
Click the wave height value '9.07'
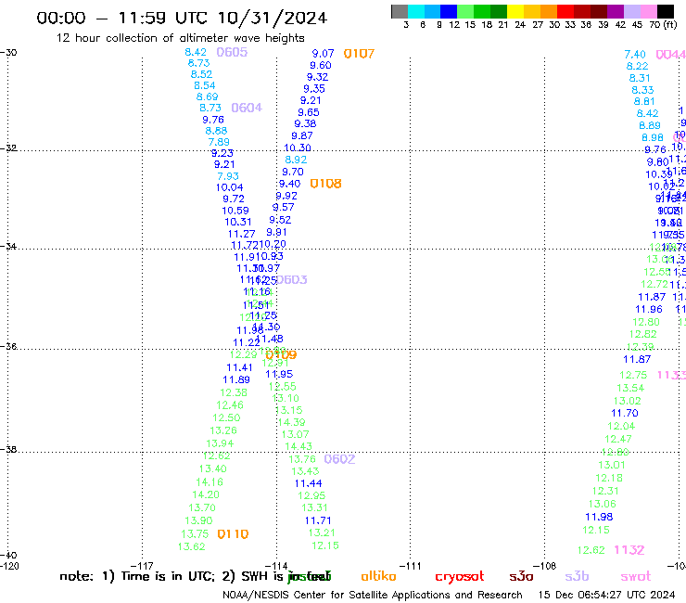[323, 54]
